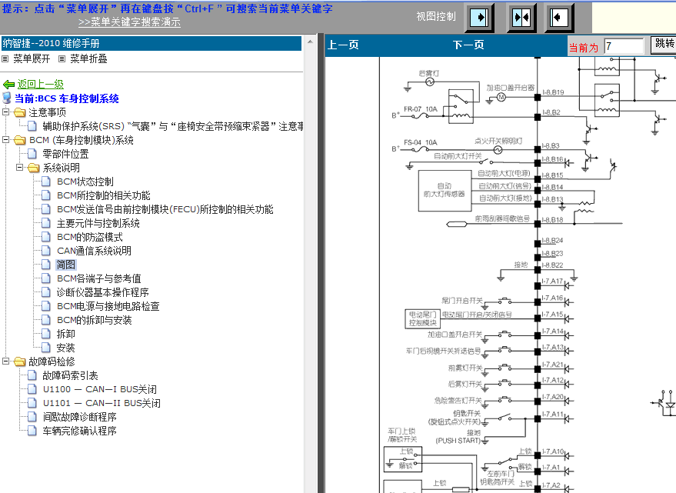Click the 注意事项 folder icon
Screen dimensions: 676x493
pos(20,112)
